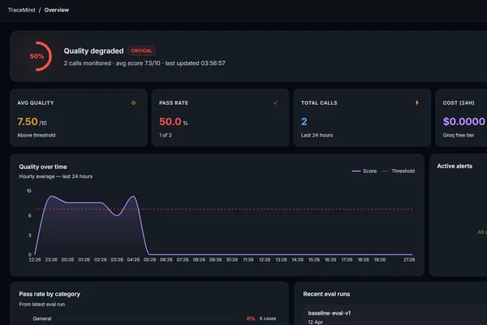Click the Avg Quality circle icon
This screenshot has height=325, width=487.
coord(134,103)
